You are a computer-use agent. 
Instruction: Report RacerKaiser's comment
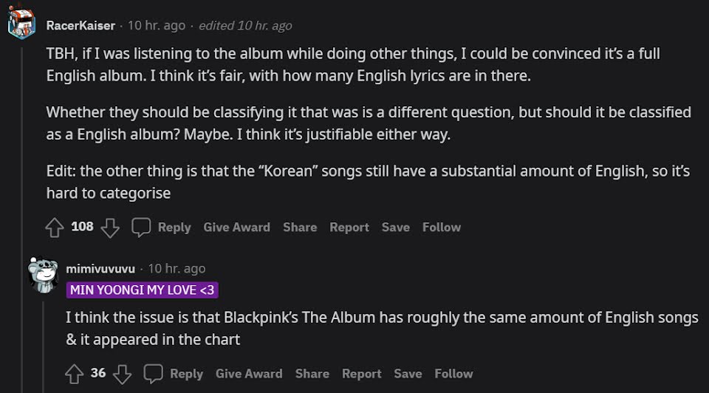[349, 228]
